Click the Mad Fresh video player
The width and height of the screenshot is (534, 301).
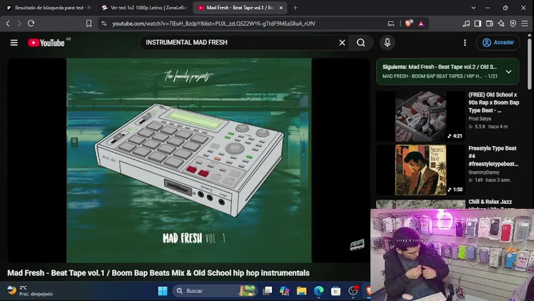188,161
